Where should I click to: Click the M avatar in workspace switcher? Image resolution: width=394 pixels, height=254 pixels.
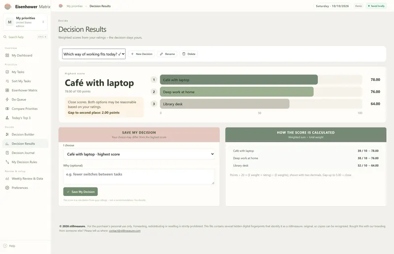click(9, 22)
